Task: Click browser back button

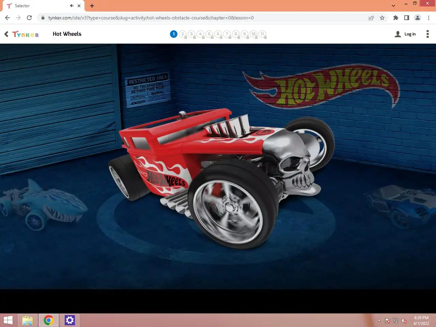Action: pyautogui.click(x=7, y=18)
